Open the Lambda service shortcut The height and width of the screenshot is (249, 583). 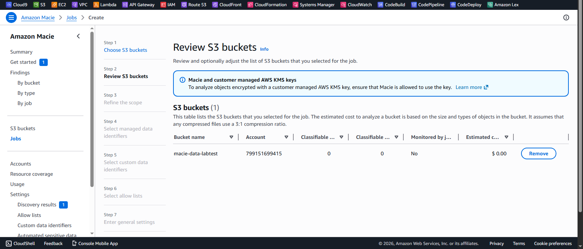105,5
